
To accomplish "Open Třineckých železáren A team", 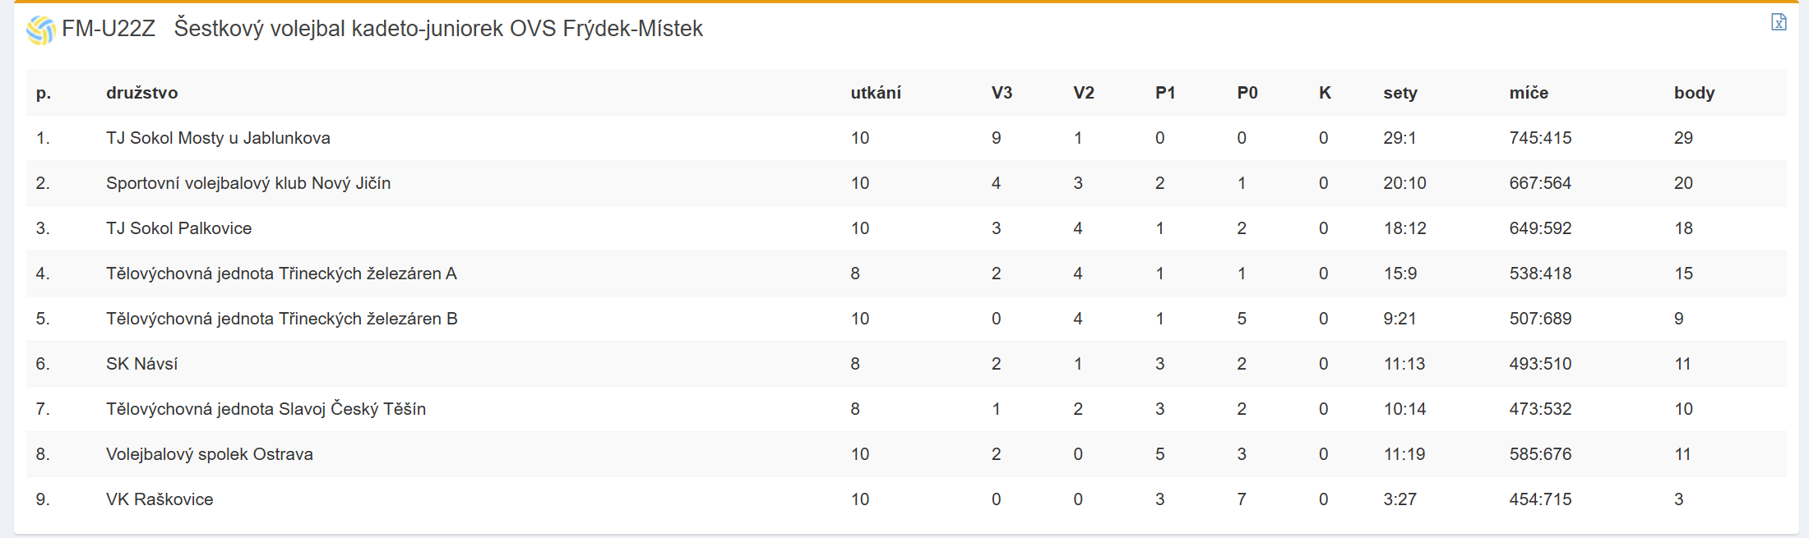I will (281, 274).
